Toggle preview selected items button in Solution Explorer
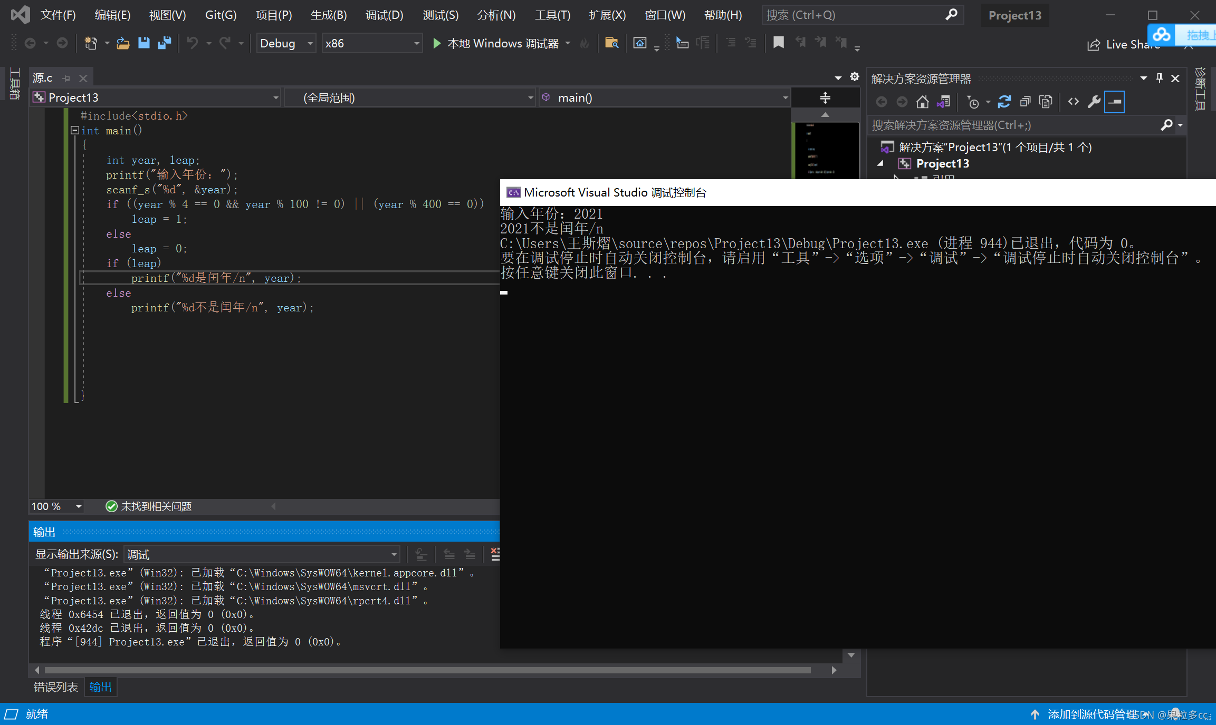Image resolution: width=1216 pixels, height=725 pixels. click(x=1115, y=102)
